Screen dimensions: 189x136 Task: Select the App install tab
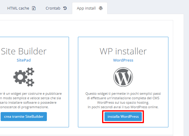click(x=90, y=8)
